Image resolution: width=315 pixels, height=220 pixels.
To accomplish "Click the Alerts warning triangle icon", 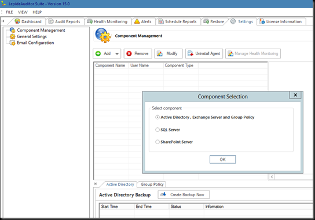I will click(137, 21).
